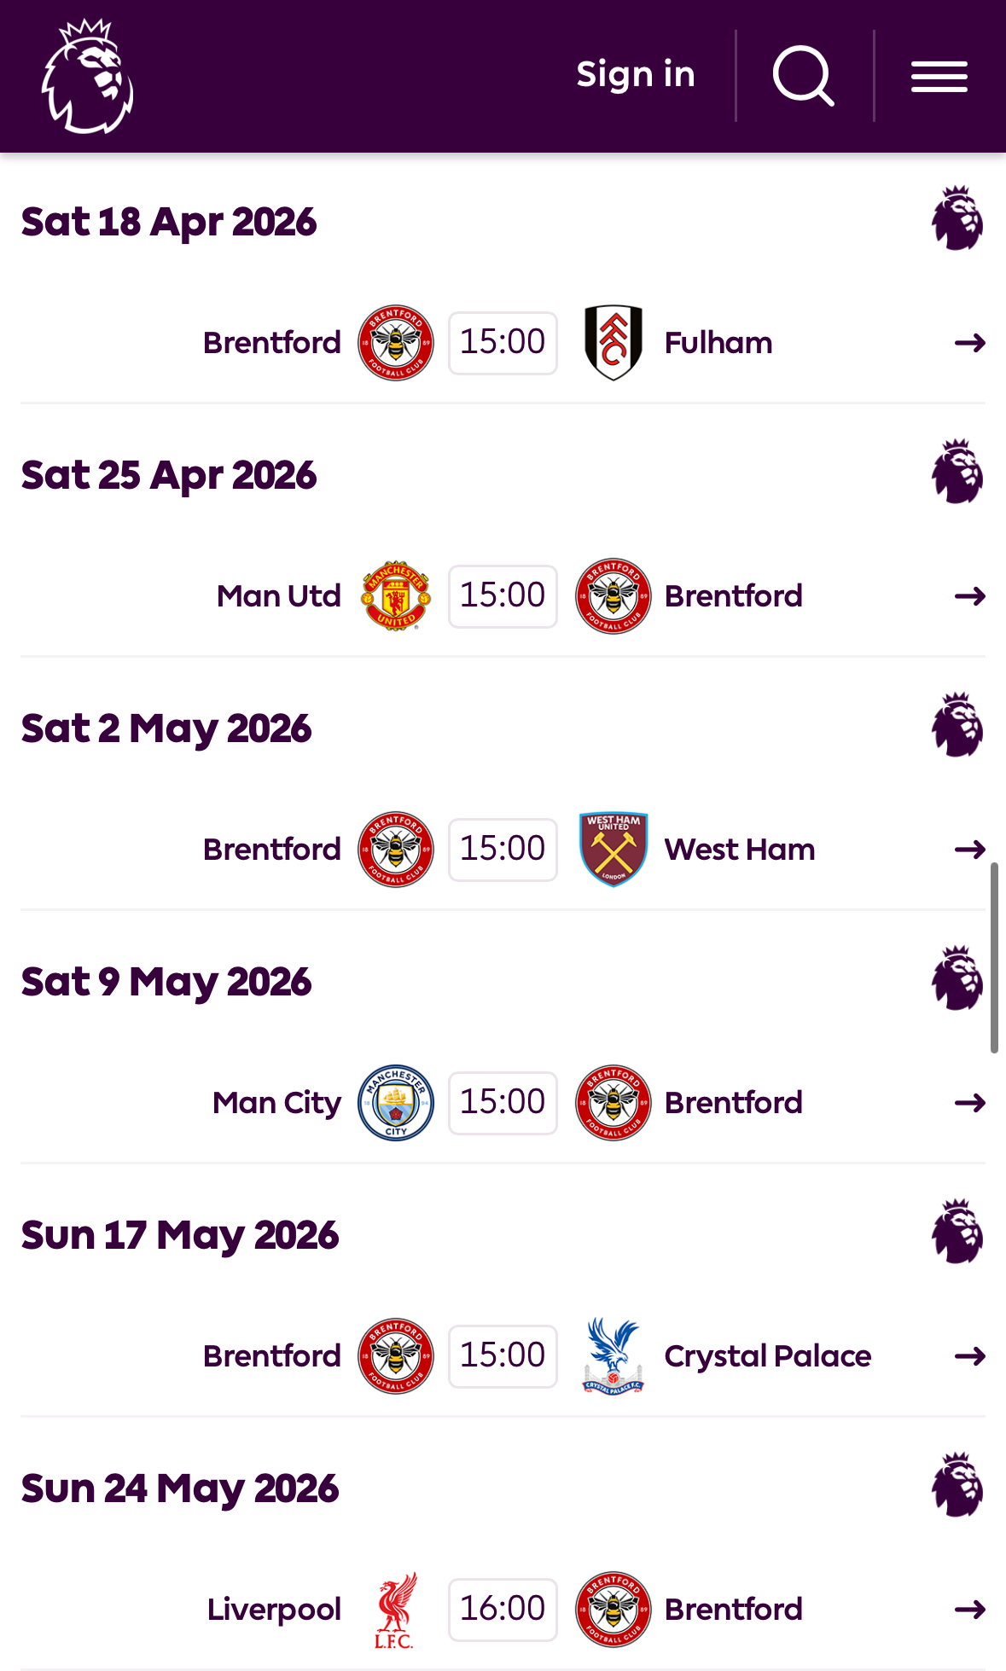Image resolution: width=1006 pixels, height=1671 pixels.
Task: Open Brentford vs Fulham match arrow
Action: 970,343
